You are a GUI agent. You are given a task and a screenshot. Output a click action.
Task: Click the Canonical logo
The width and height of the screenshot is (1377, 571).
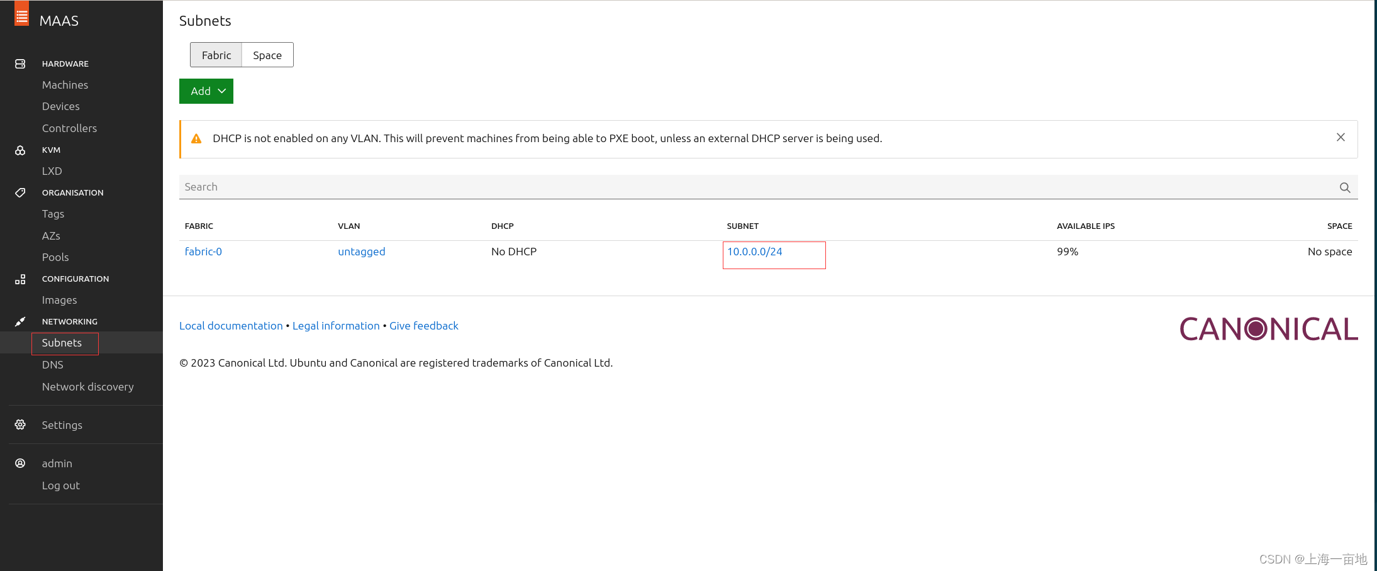coord(1268,329)
